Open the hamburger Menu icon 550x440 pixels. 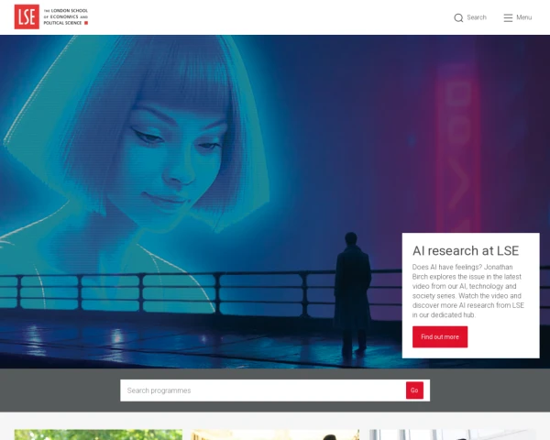coord(508,17)
